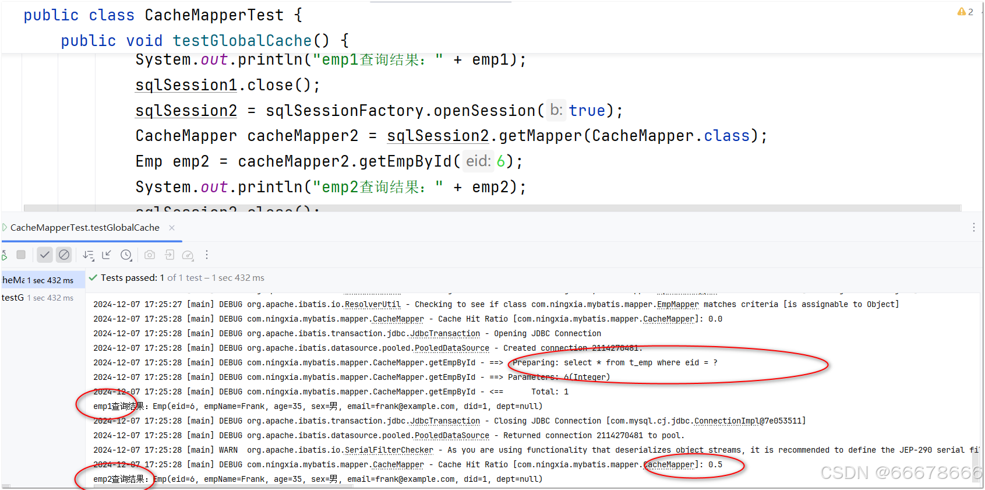Click the Rerun tests icon
The height and width of the screenshot is (490, 985).
coord(4,255)
